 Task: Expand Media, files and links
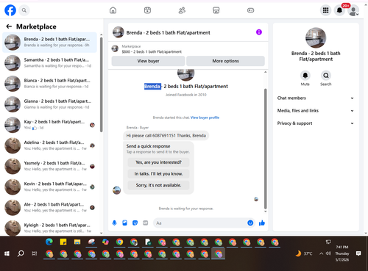click(x=316, y=111)
